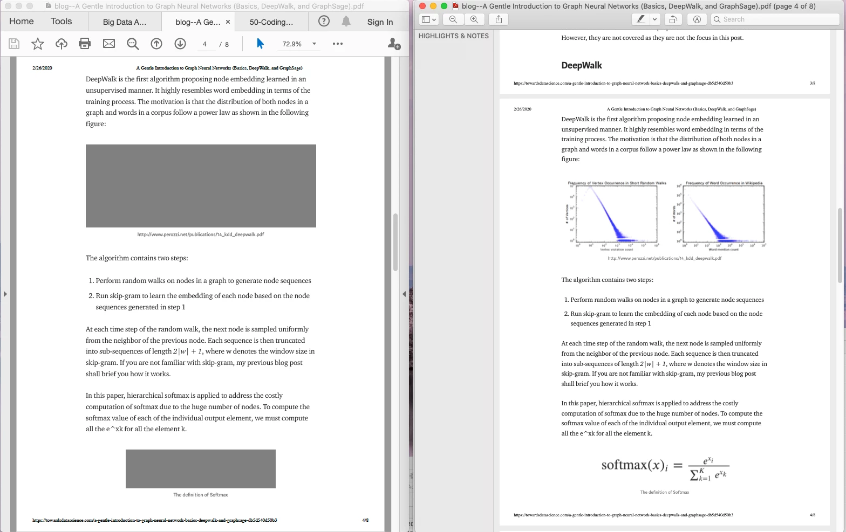The width and height of the screenshot is (846, 532).
Task: Click the Preview window scrollbar thumb
Action: (x=840, y=245)
